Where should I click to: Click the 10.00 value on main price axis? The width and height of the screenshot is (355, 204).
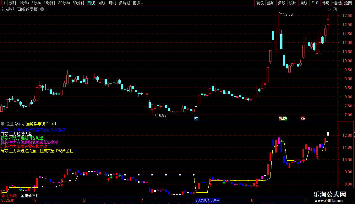click(x=347, y=61)
